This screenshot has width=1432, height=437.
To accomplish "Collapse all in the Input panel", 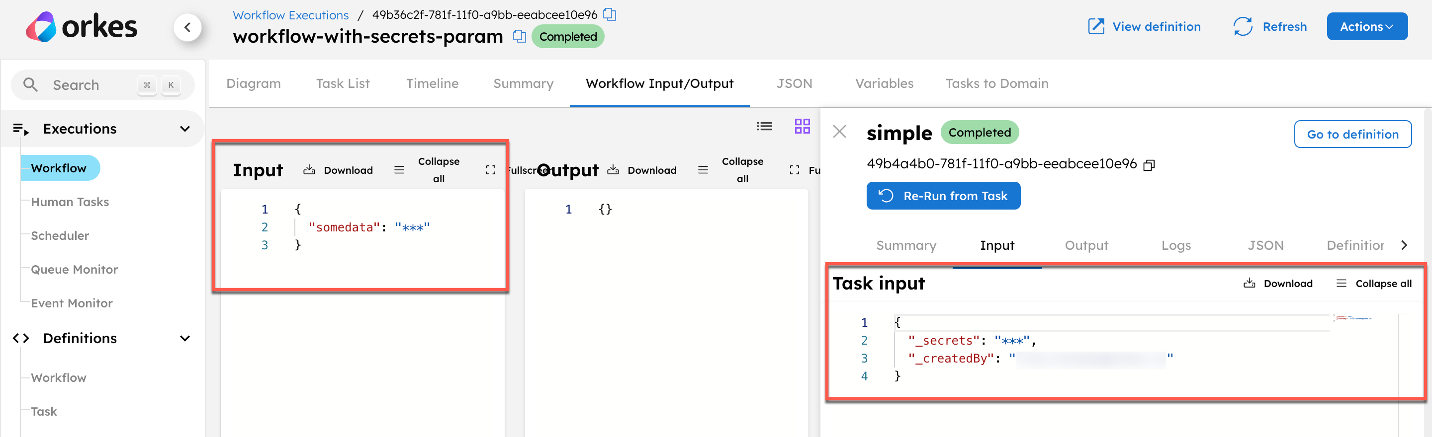I will coord(428,170).
